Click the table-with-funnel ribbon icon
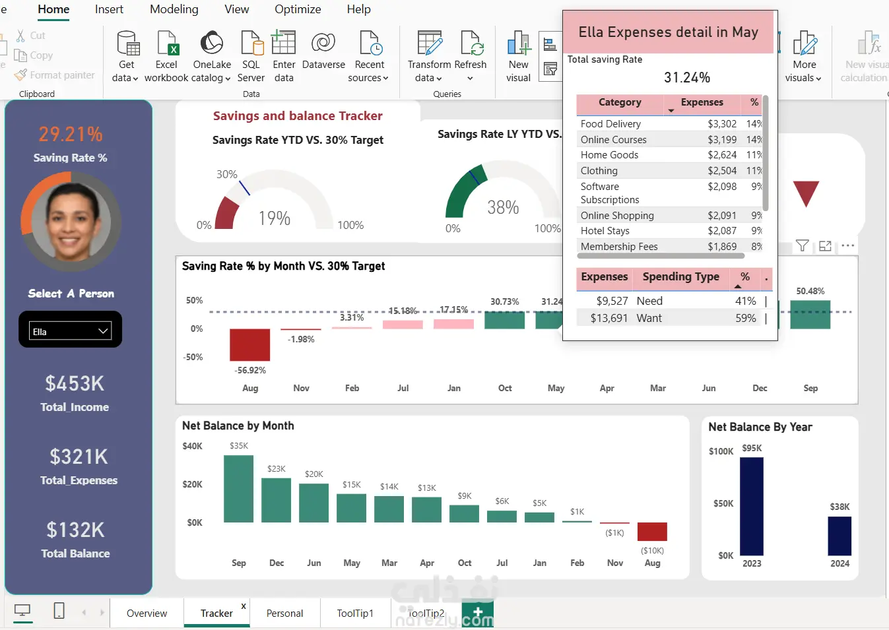The image size is (889, 630). pyautogui.click(x=550, y=69)
